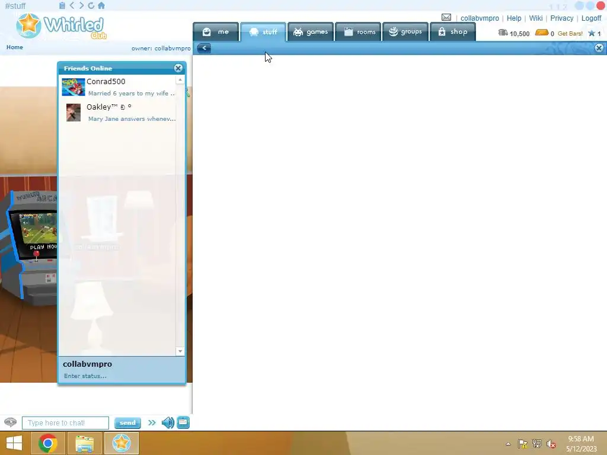Go back with the top toolbar arrow
This screenshot has width=607, height=455.
coord(72,5)
